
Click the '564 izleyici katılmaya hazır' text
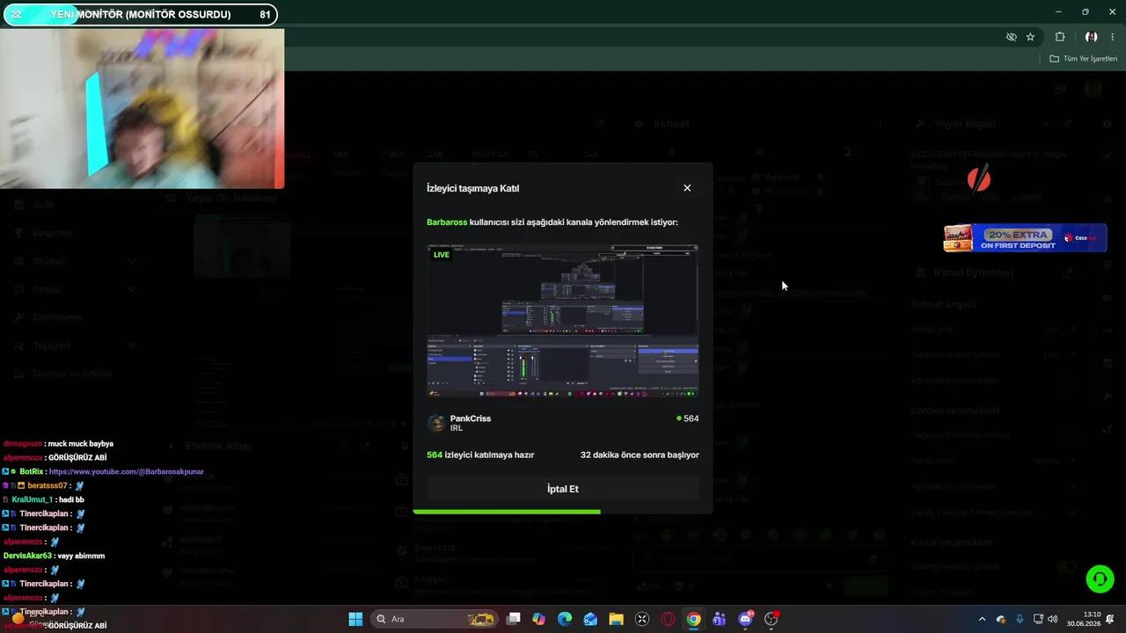point(480,455)
